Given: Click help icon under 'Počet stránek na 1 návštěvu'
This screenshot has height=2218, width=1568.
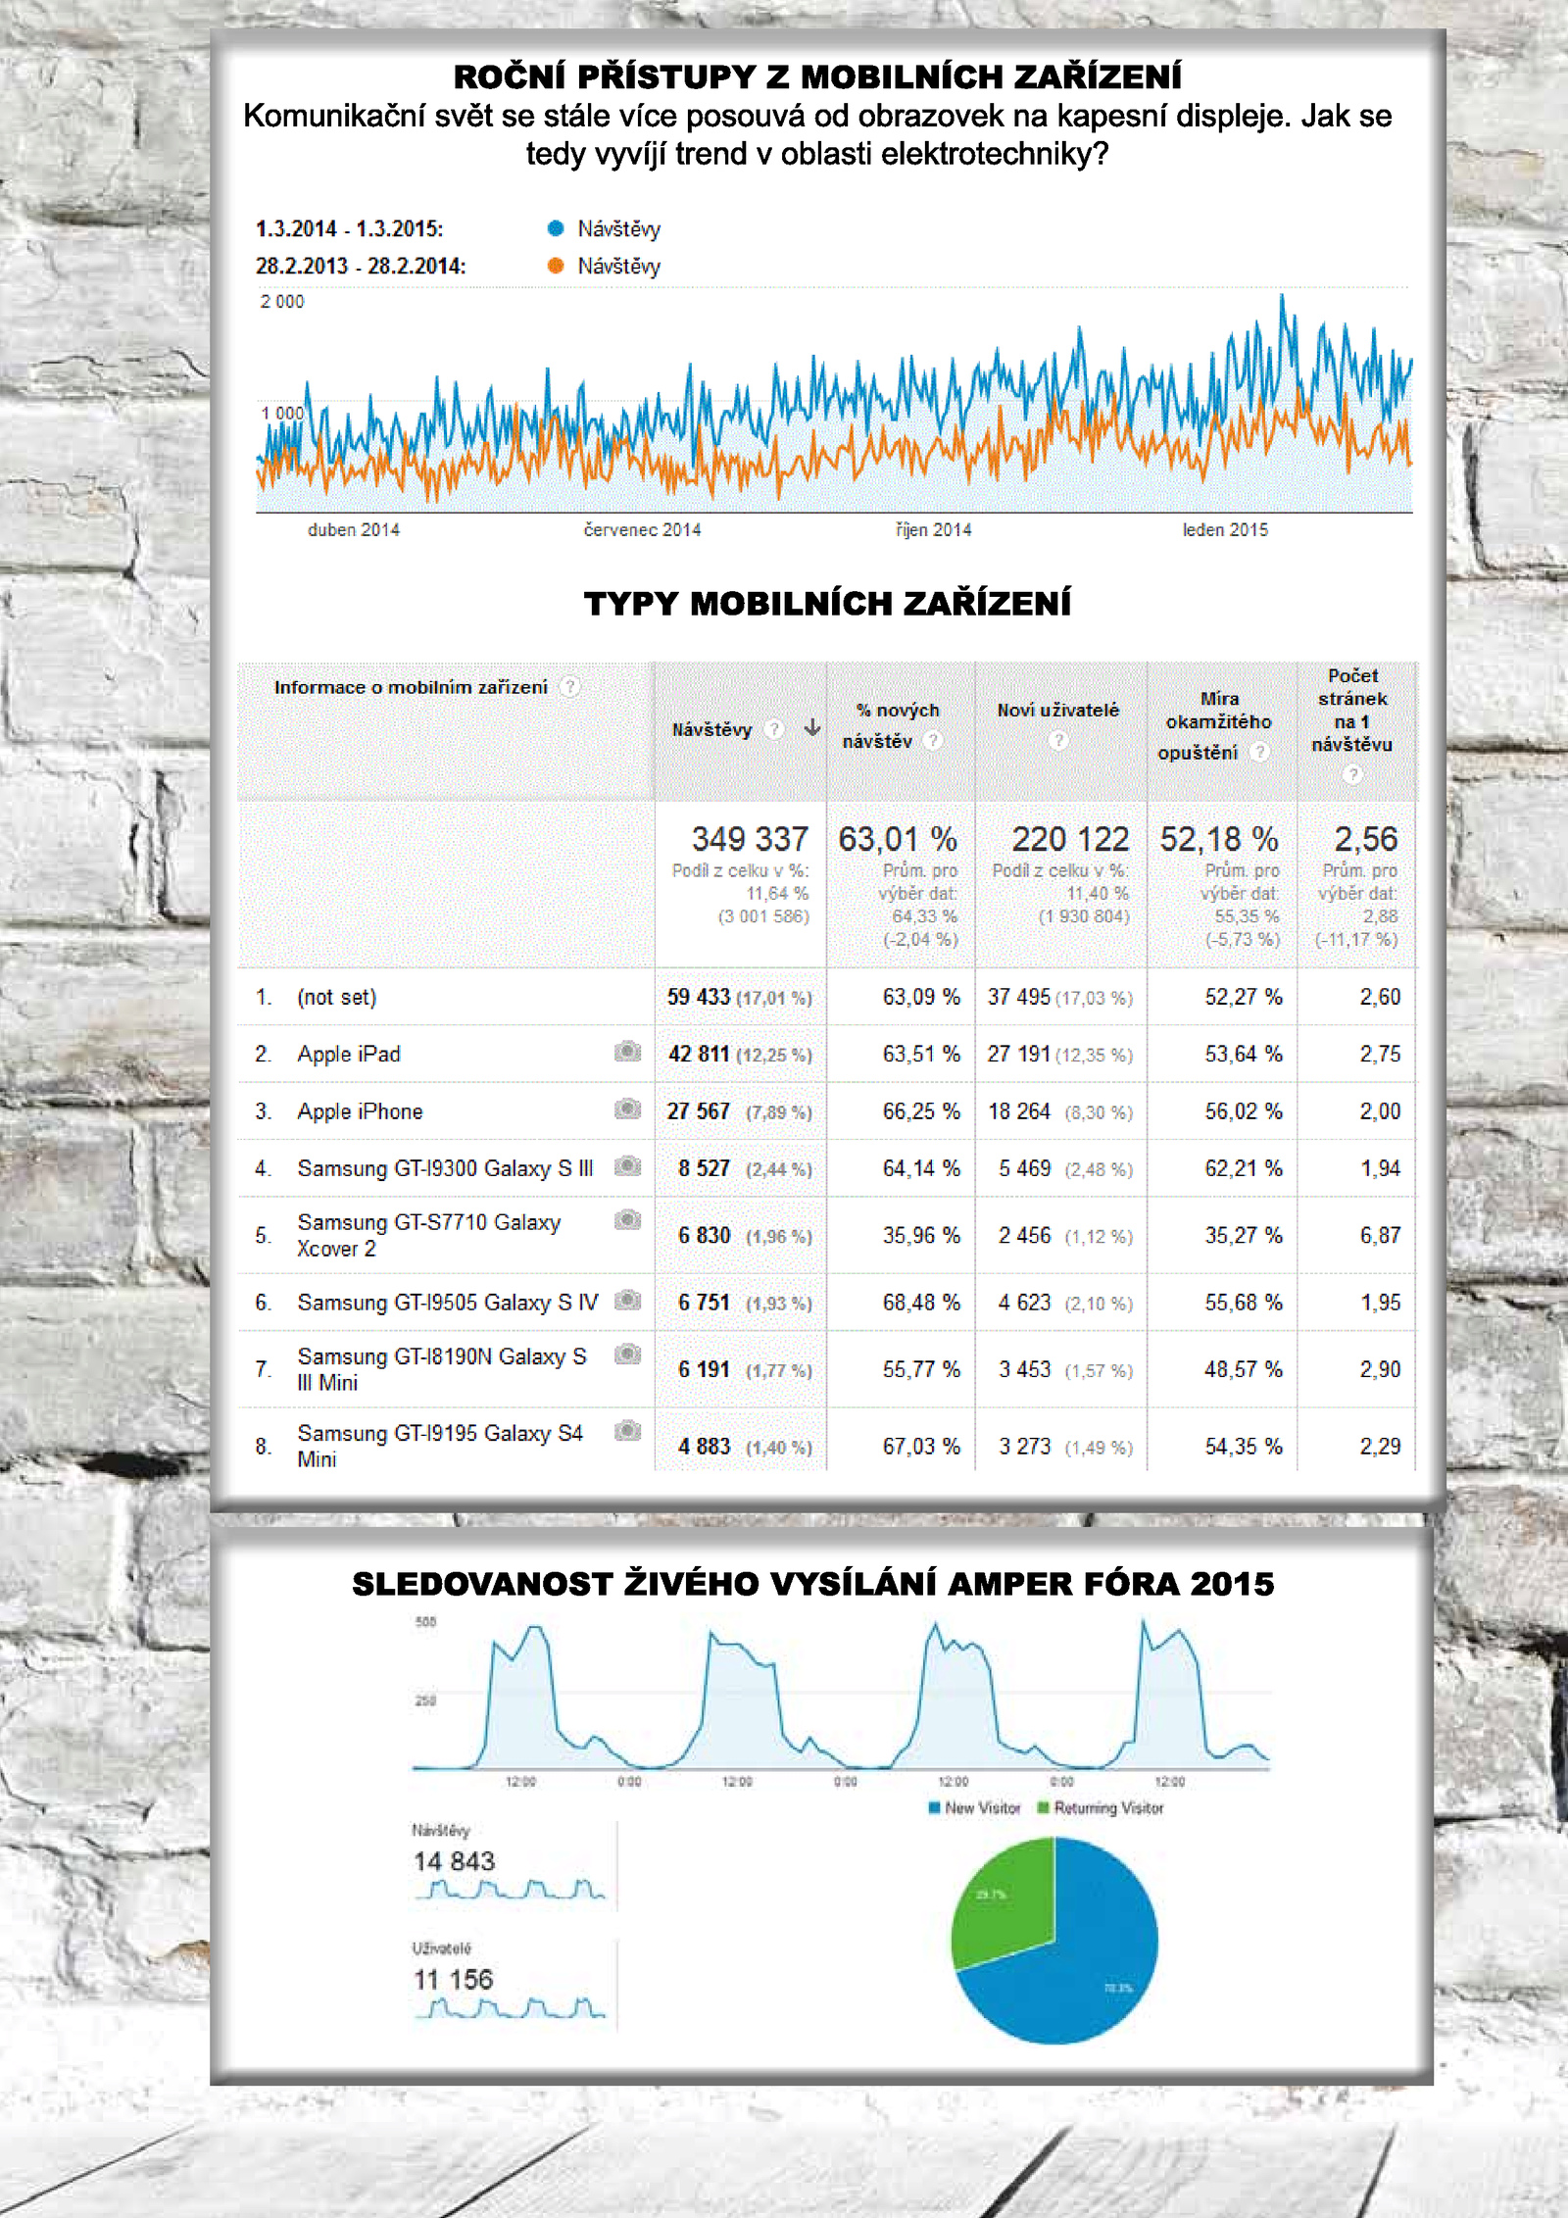Looking at the screenshot, I should (1352, 774).
